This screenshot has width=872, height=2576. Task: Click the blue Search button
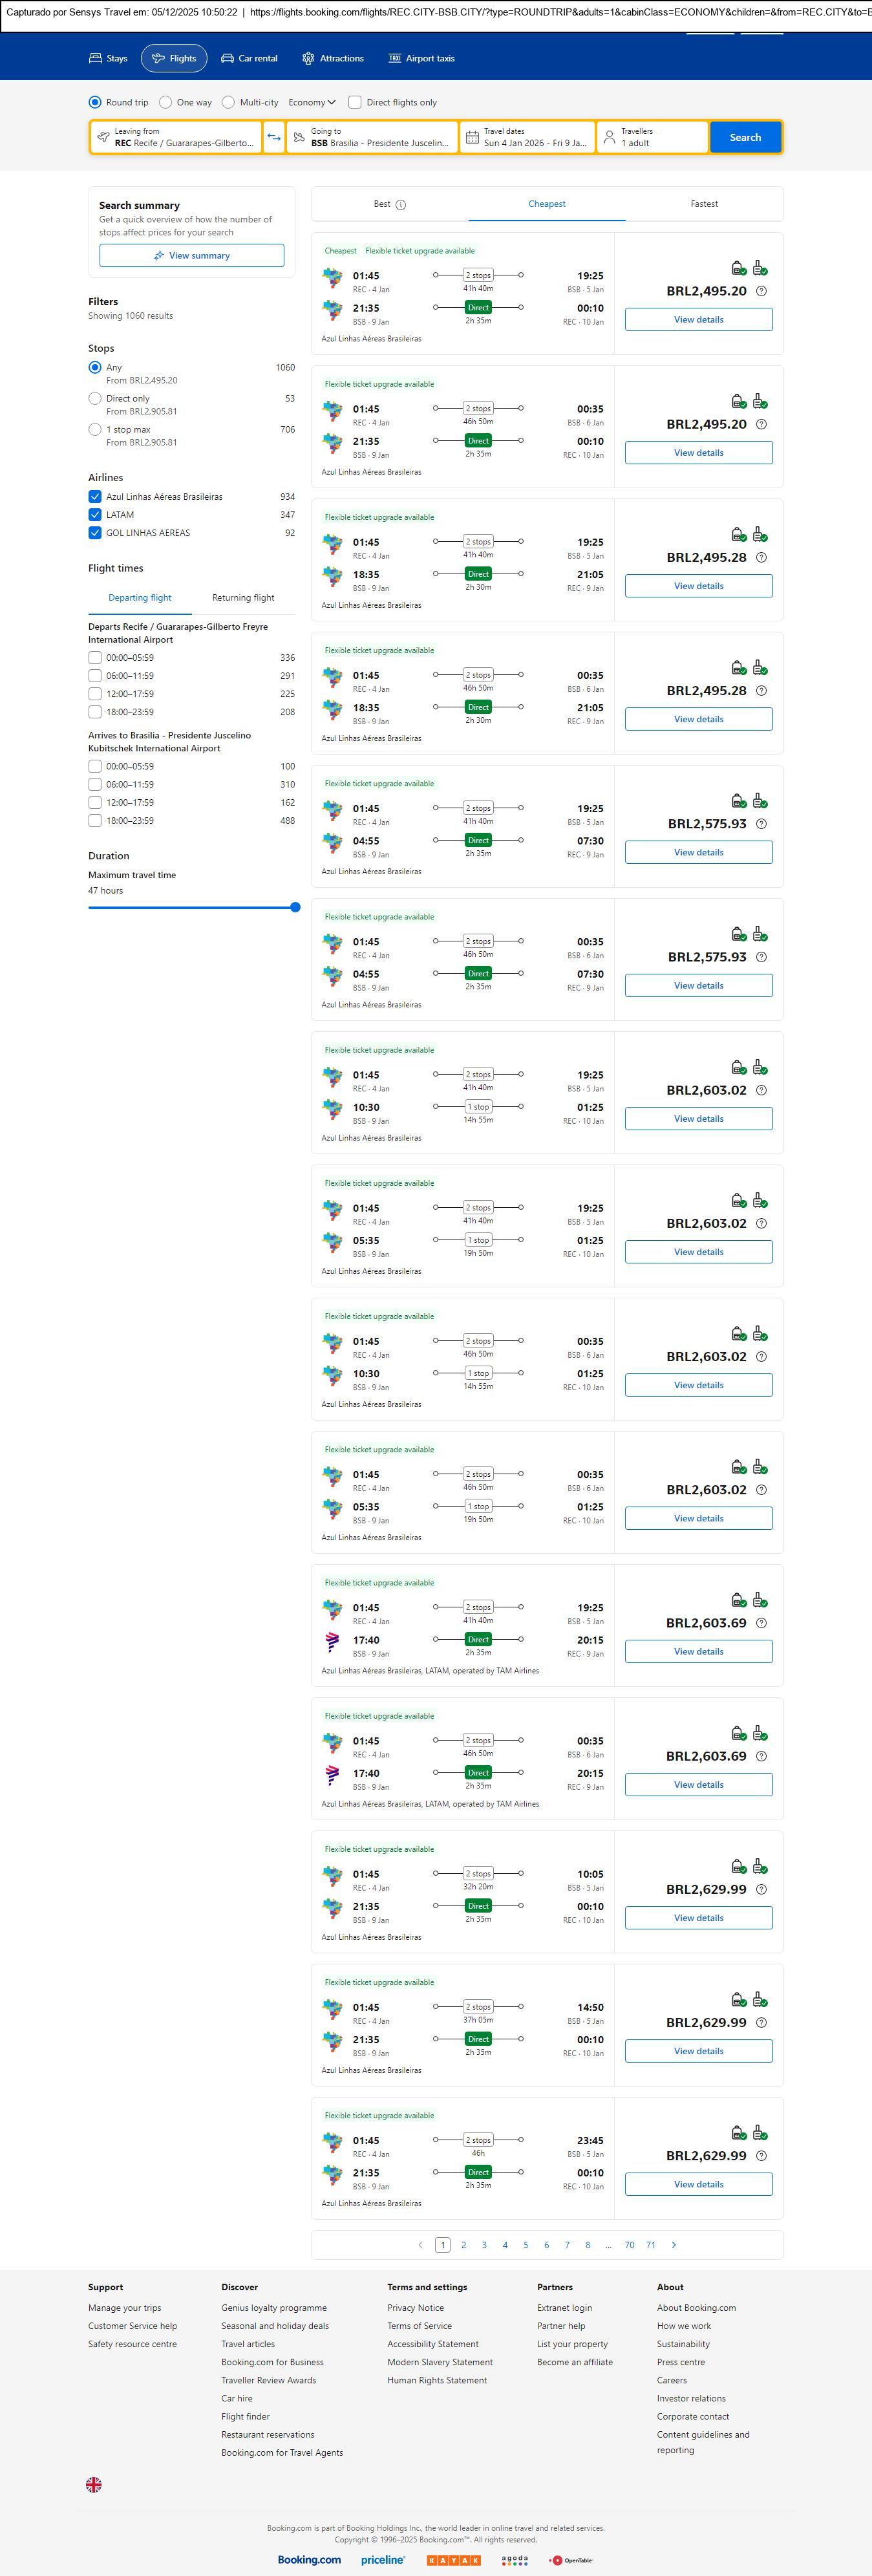tap(745, 137)
